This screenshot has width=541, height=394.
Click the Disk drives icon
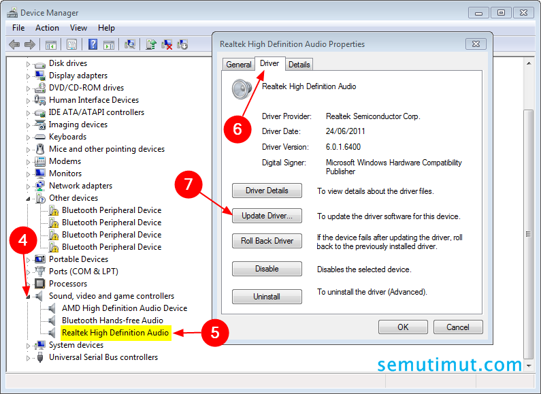click(40, 64)
